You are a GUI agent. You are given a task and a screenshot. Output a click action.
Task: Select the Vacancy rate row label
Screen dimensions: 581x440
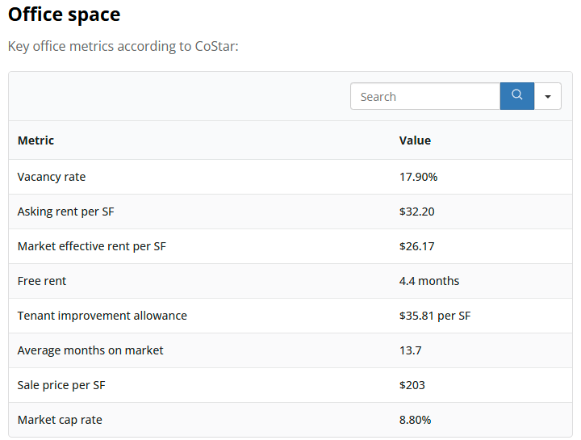52,177
